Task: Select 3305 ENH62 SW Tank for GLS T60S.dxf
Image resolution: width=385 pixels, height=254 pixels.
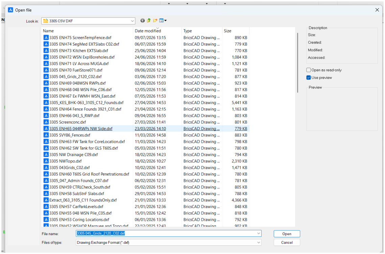Action: pos(83,148)
